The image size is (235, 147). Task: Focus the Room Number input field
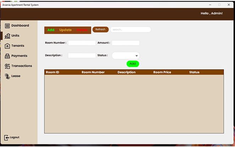[82, 43]
